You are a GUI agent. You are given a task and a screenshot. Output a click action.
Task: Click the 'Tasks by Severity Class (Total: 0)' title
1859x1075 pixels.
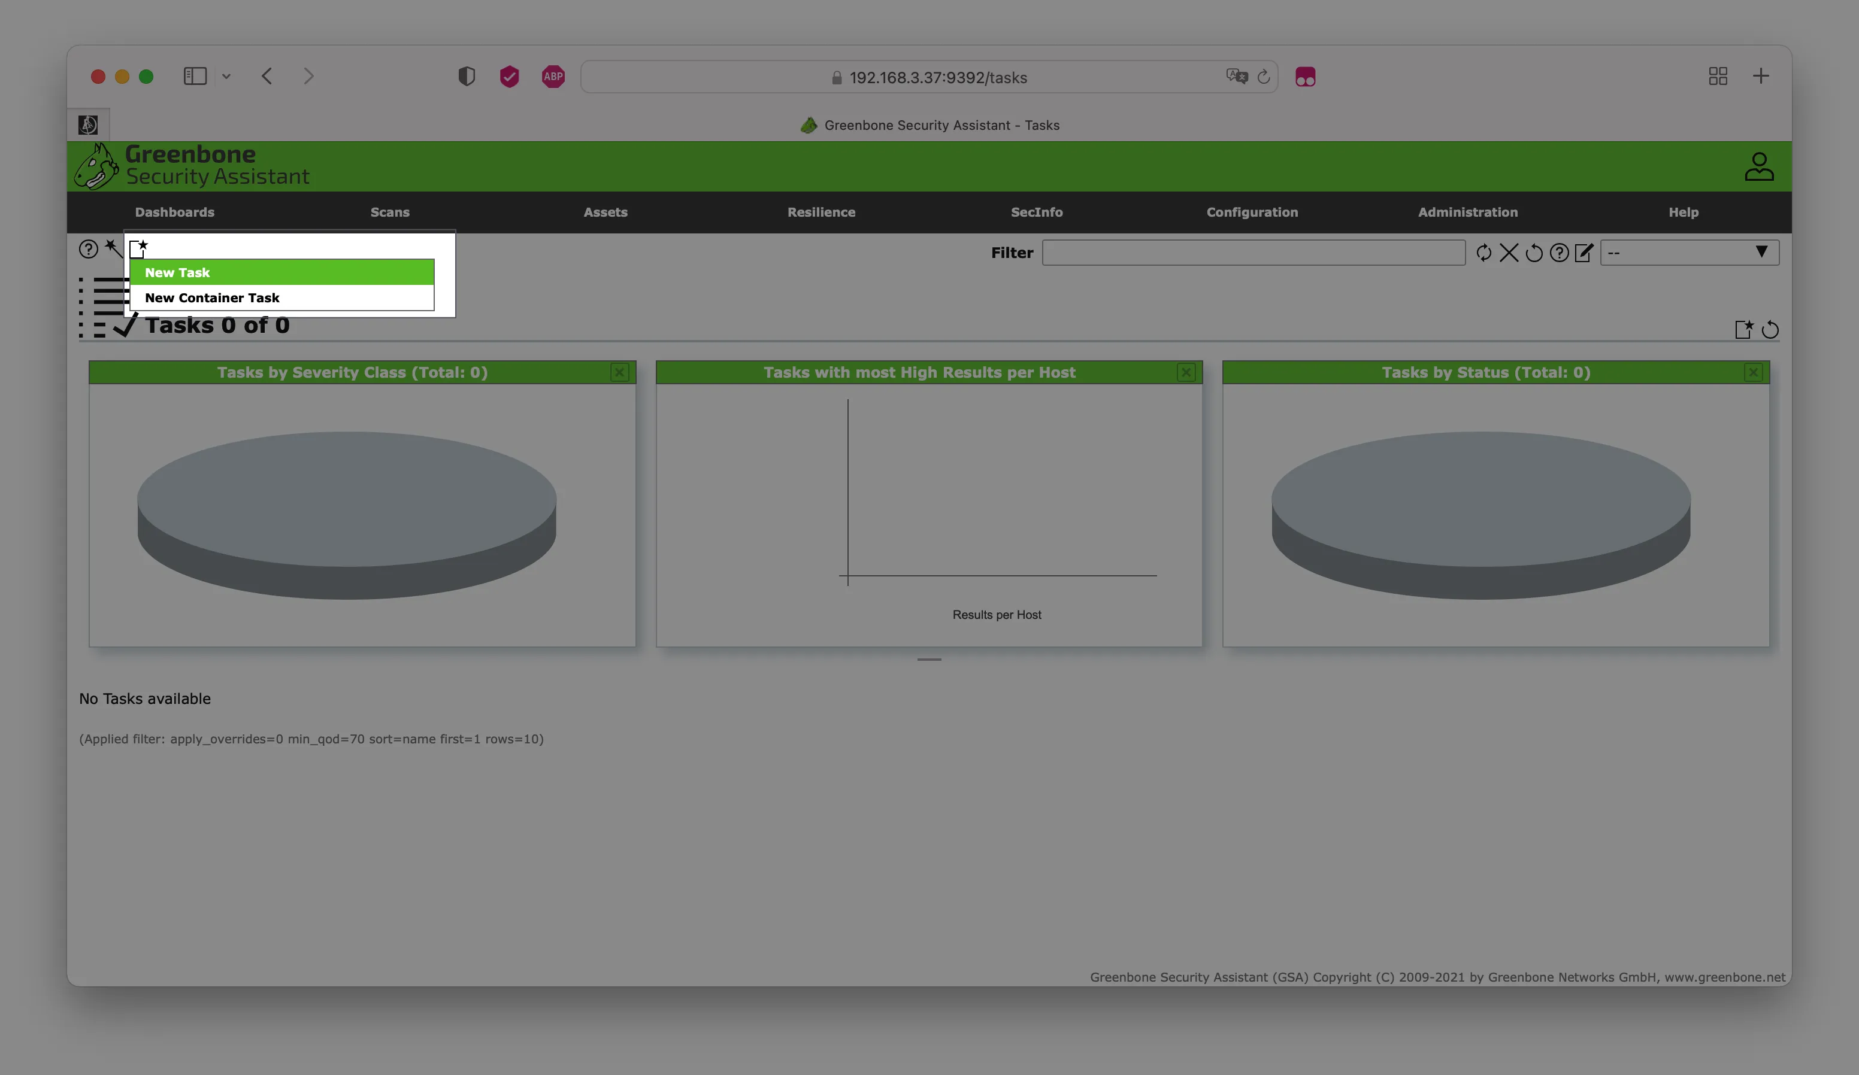click(x=352, y=372)
